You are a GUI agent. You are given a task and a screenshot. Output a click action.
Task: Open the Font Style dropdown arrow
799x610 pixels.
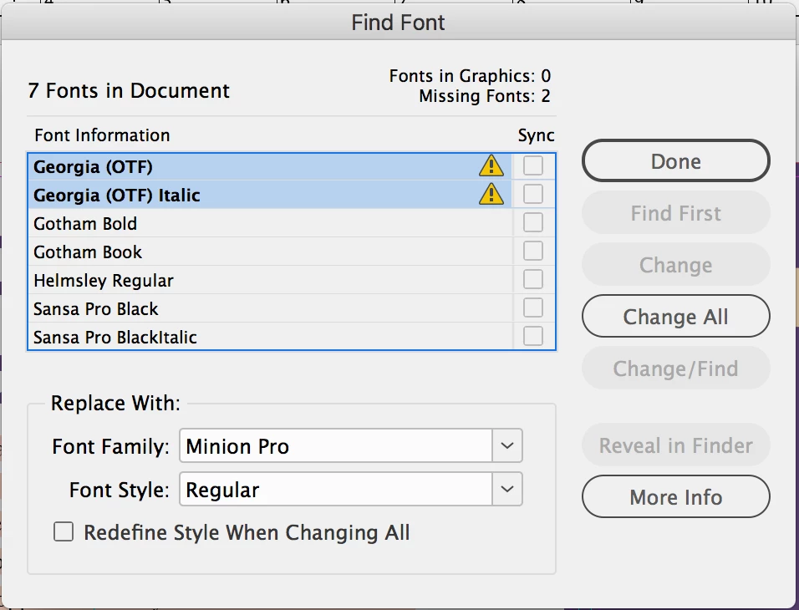507,489
